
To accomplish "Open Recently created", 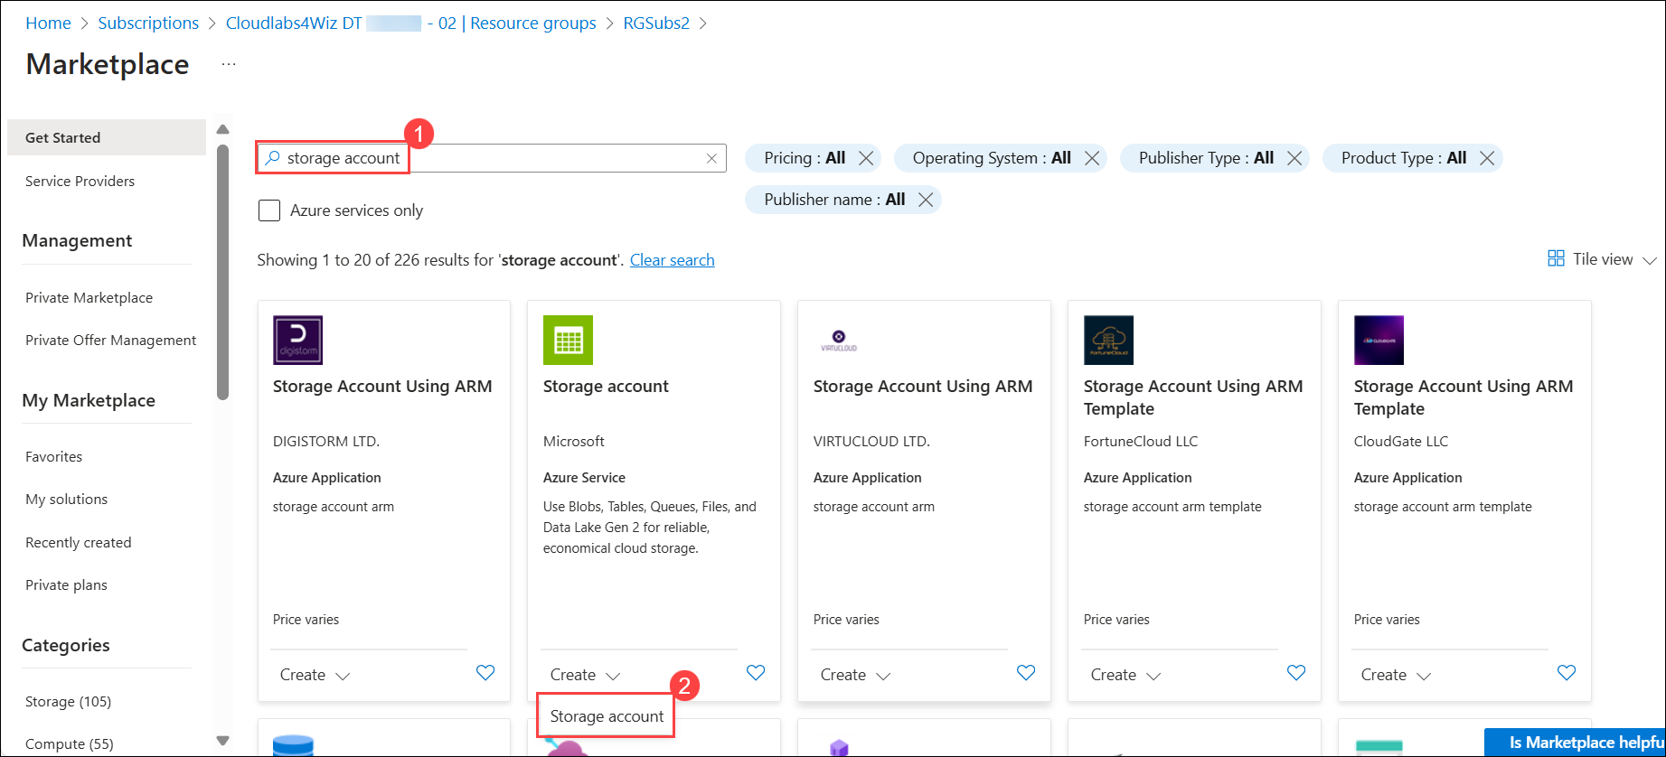I will (x=78, y=542).
